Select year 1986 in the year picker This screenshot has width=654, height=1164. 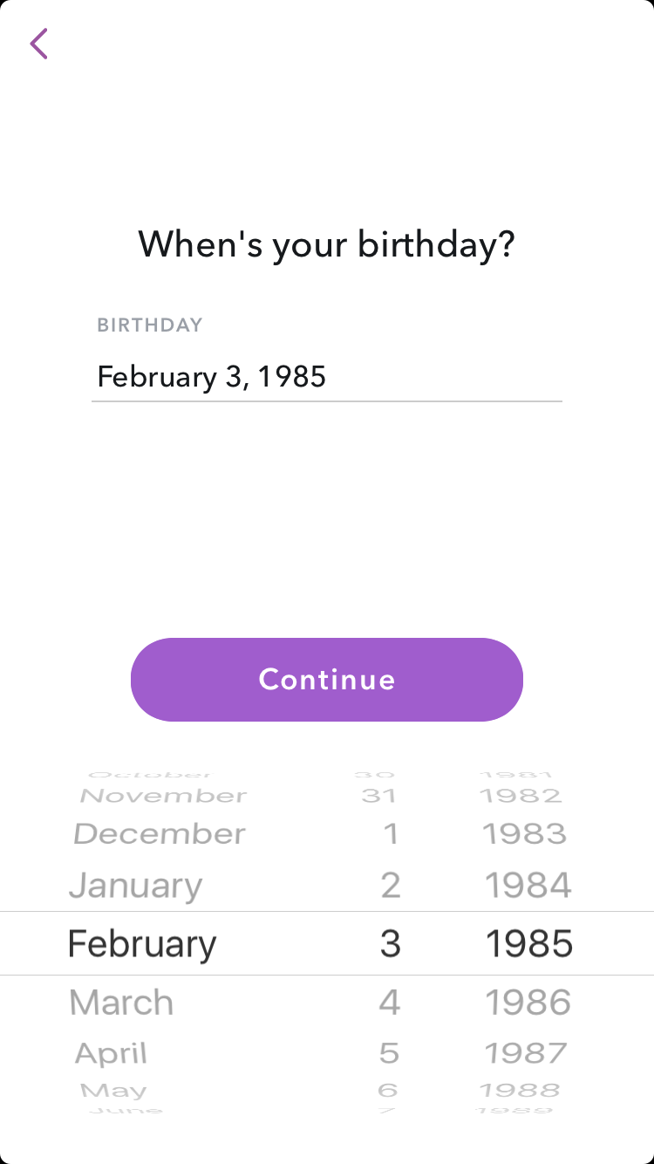pyautogui.click(x=528, y=1003)
